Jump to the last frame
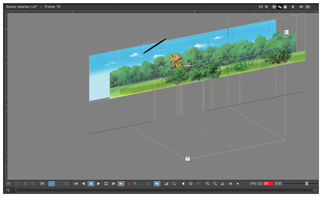 [x=121, y=184]
